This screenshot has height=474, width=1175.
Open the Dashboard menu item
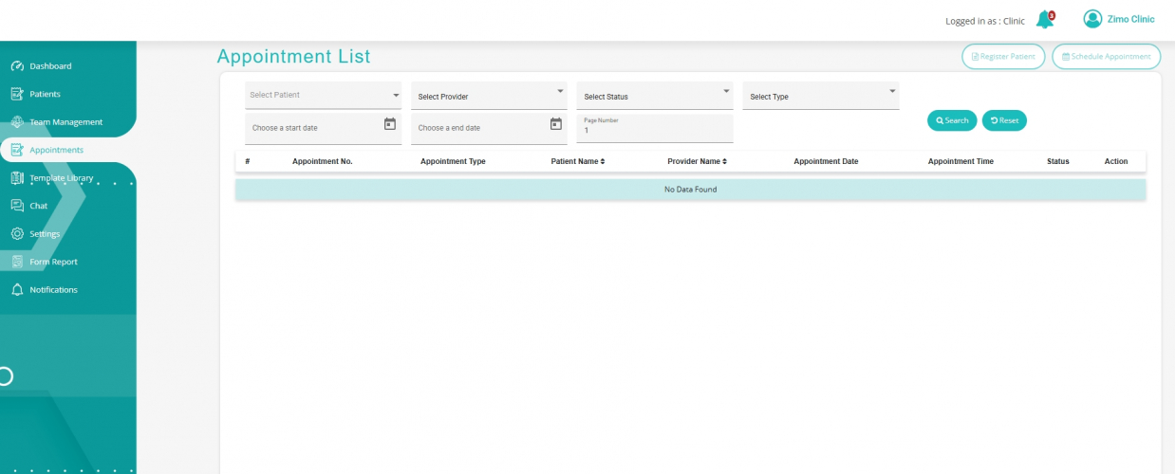click(50, 66)
